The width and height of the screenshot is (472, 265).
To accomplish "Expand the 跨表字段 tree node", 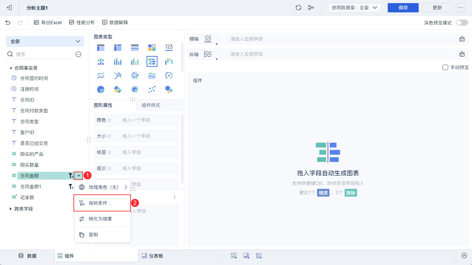I will [11, 209].
